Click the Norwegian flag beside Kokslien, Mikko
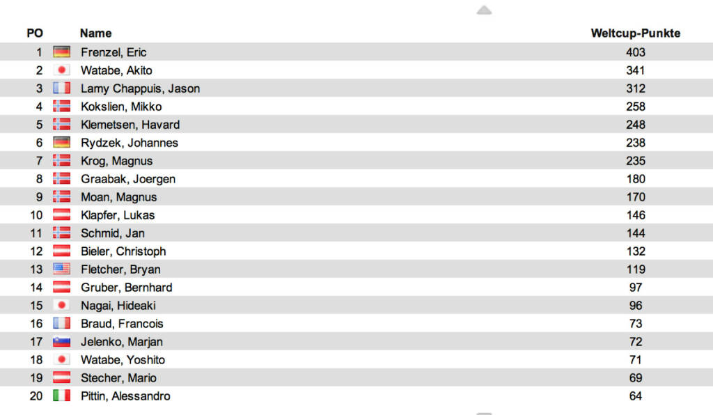713x415 pixels. pos(62,107)
